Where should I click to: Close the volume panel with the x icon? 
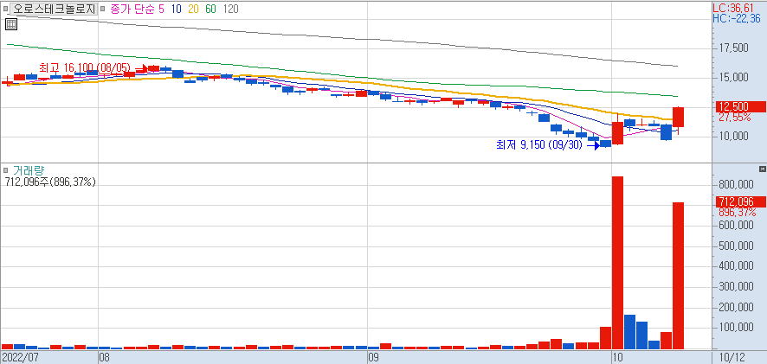[762, 169]
